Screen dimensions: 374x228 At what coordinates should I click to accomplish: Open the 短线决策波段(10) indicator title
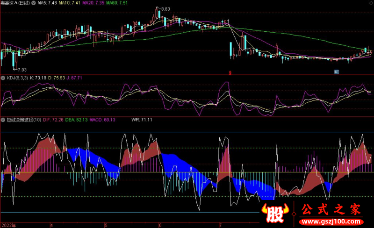click(23, 120)
